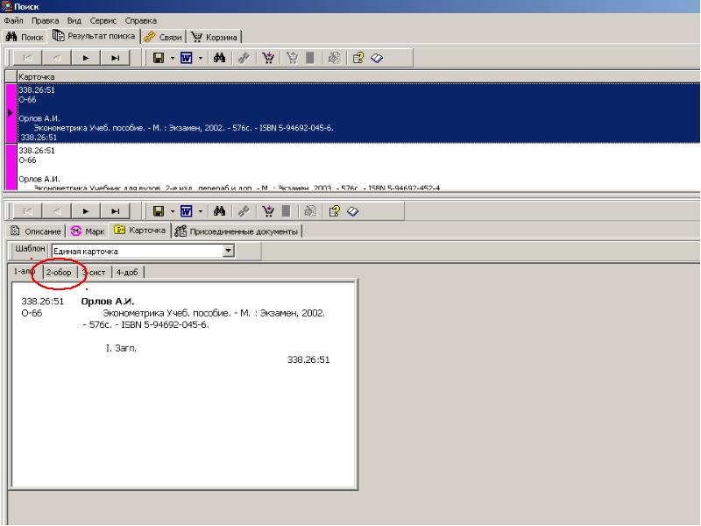Click the grey remove-from-cart icon in upper toolbar
Image resolution: width=701 pixels, height=526 pixels.
(x=293, y=58)
